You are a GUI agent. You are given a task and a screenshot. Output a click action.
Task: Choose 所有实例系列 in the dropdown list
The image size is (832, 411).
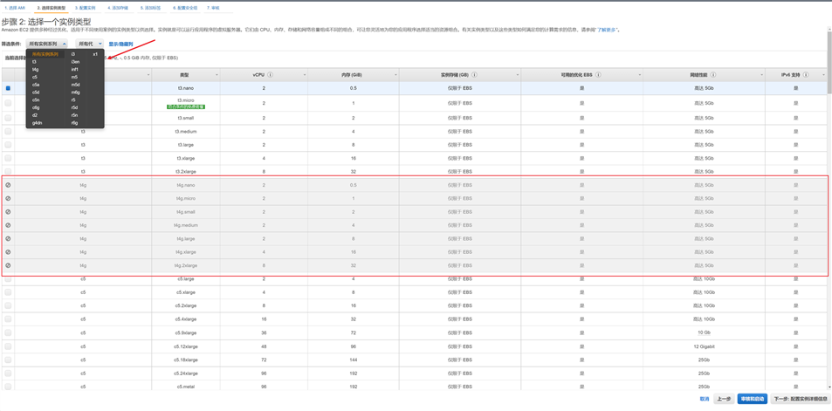(x=45, y=54)
